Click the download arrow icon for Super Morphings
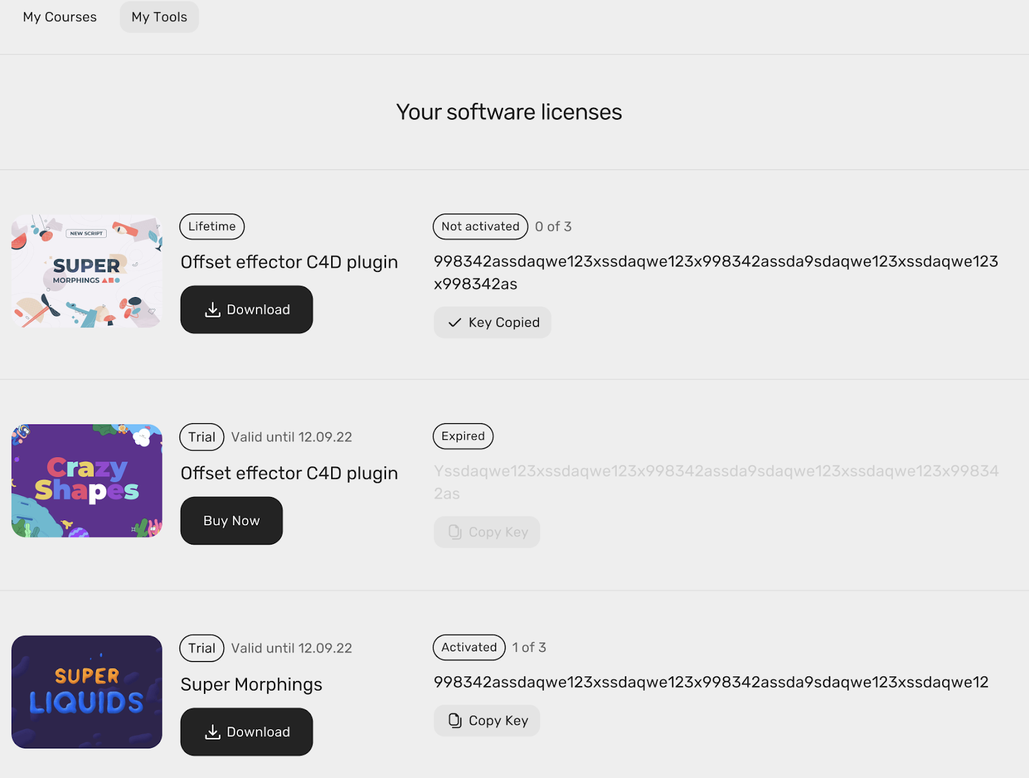 tap(212, 732)
